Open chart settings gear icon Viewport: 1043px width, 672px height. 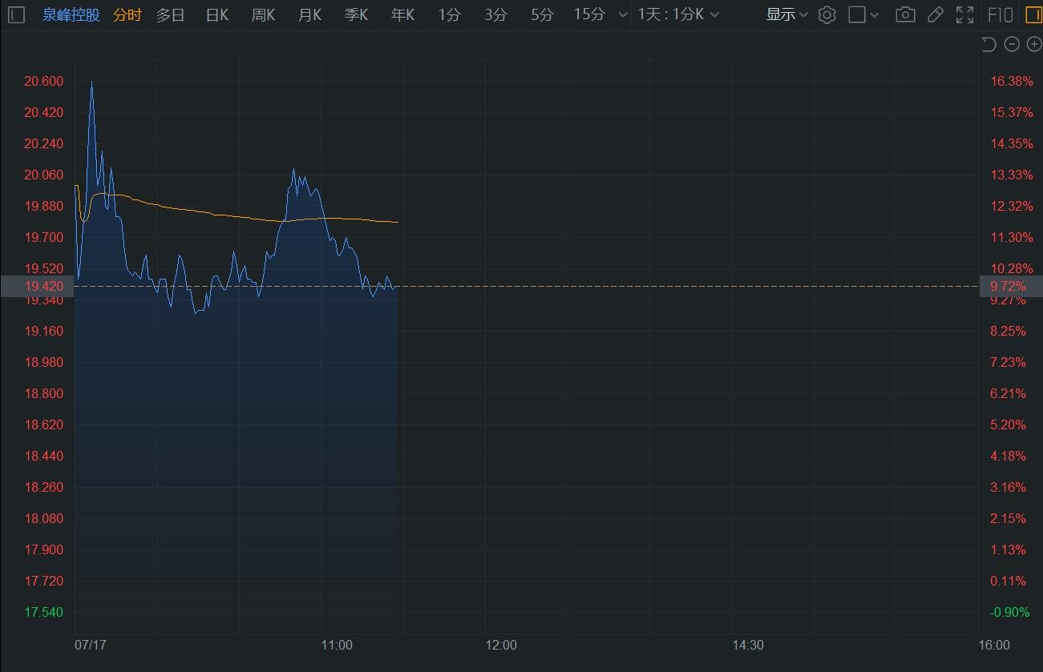coord(827,14)
